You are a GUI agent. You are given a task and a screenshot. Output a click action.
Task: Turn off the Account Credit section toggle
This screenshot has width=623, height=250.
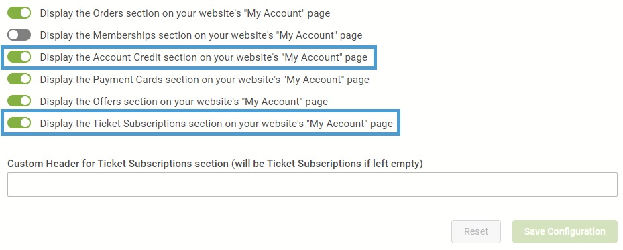point(19,57)
